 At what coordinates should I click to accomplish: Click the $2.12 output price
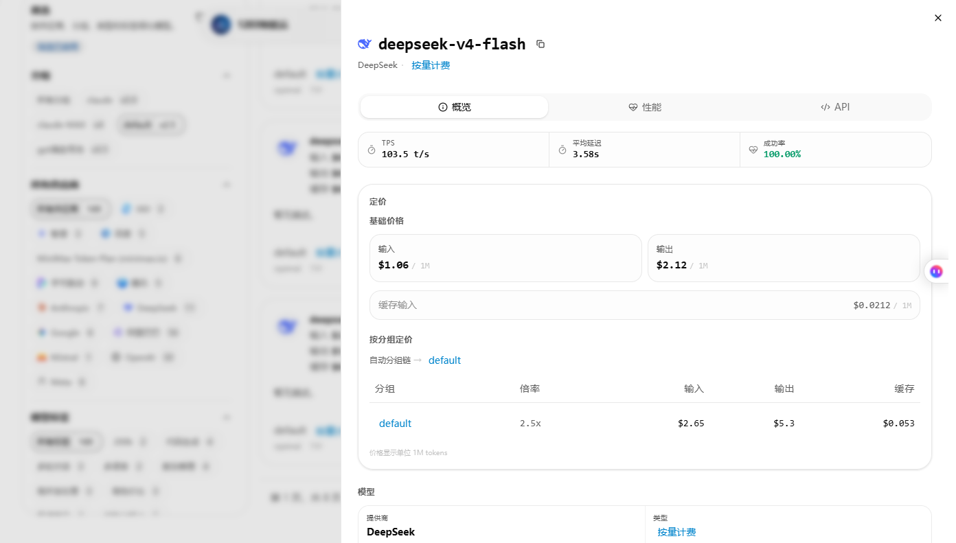coord(672,265)
